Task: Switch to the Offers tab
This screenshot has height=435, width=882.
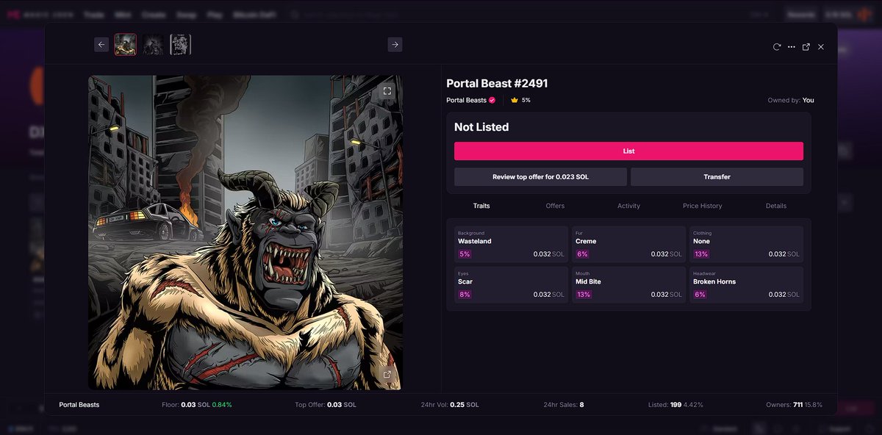Action: click(555, 206)
